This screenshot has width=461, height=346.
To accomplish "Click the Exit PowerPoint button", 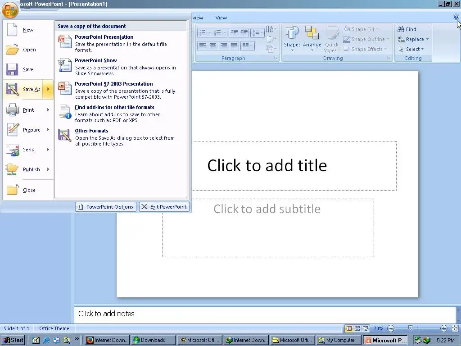I will [x=164, y=207].
